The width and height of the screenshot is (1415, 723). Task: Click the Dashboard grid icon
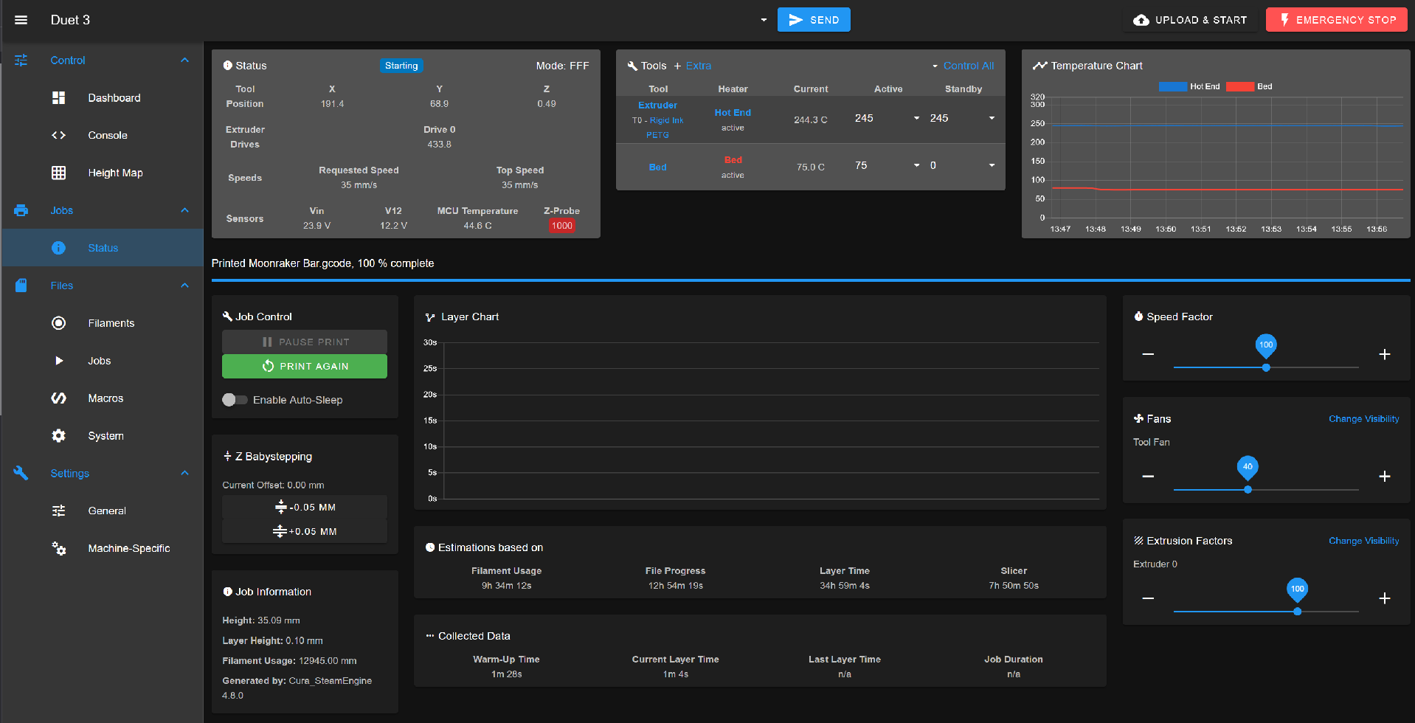point(59,98)
